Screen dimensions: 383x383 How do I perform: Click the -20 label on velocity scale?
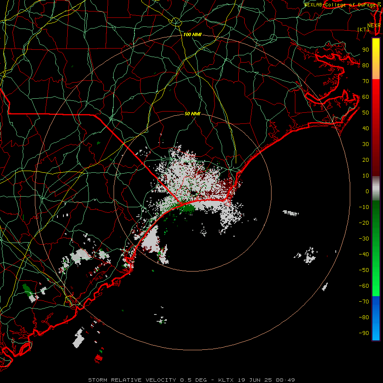coord(364,223)
